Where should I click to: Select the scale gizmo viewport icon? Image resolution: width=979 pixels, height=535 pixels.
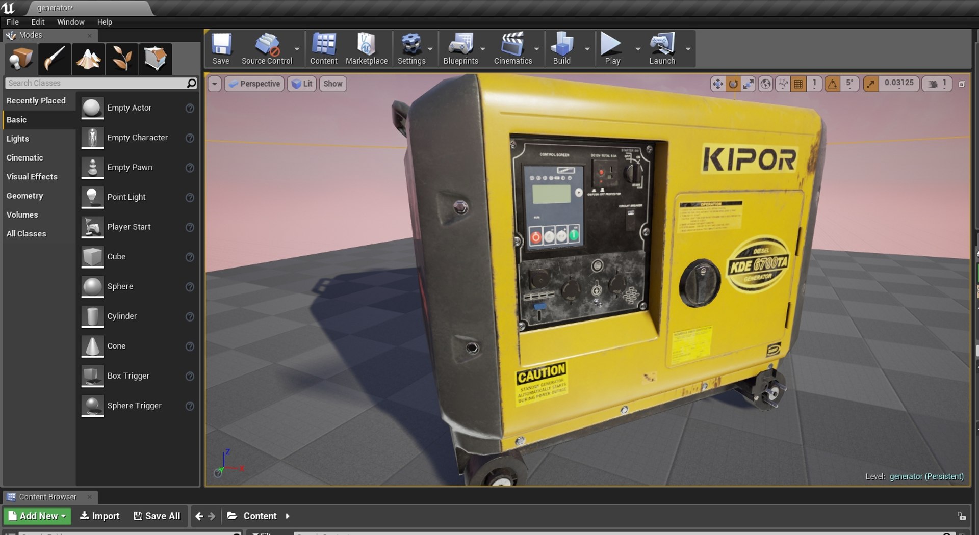(749, 84)
